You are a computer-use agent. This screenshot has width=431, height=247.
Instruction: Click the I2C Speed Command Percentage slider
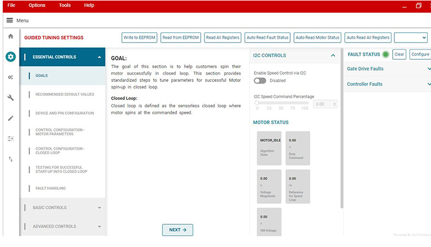(x=283, y=102)
